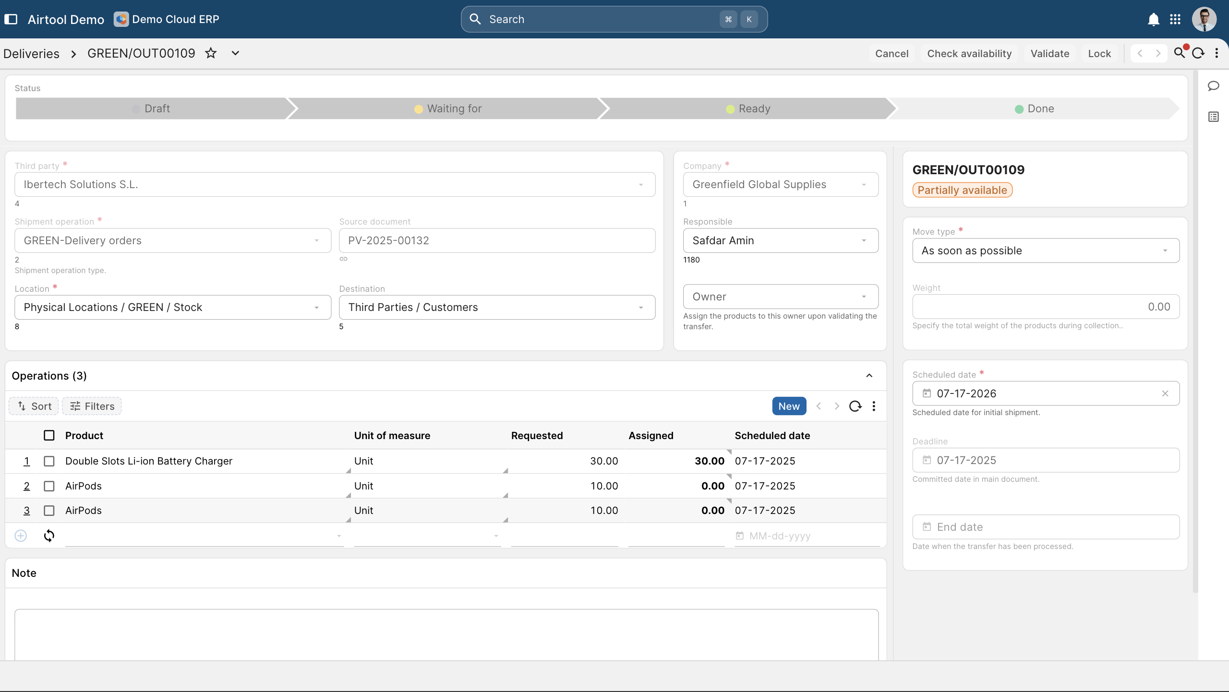This screenshot has width=1229, height=692.
Task: Open operations table more options
Action: [x=874, y=406]
